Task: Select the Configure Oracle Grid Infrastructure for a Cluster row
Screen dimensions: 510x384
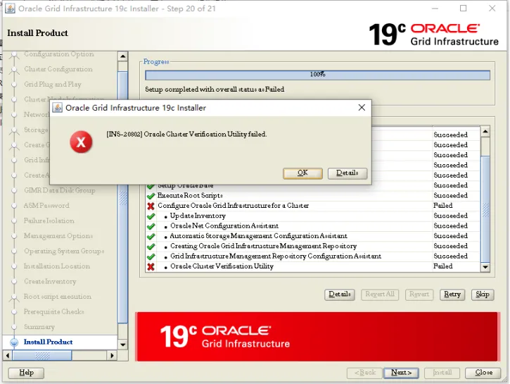Action: tap(312, 206)
